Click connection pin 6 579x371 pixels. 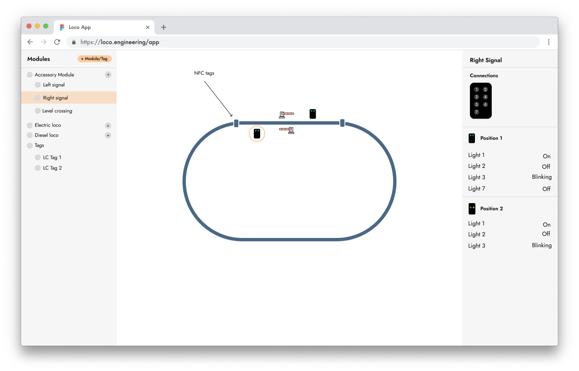485,105
